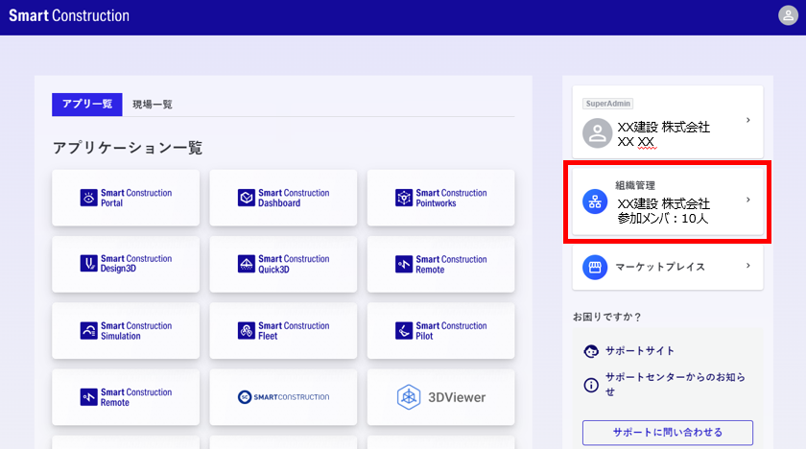The height and width of the screenshot is (449, 806).
Task: Click the アプリケーション一覧 heading
Action: point(128,148)
